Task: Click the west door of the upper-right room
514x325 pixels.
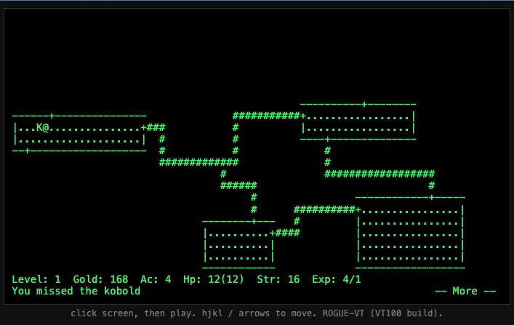Action: [303, 116]
